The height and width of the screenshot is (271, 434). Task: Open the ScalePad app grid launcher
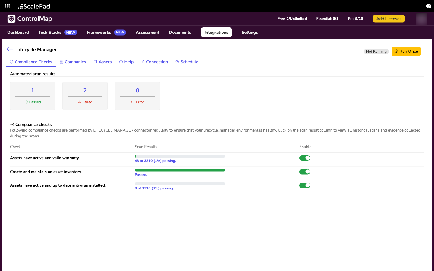coord(7,6)
